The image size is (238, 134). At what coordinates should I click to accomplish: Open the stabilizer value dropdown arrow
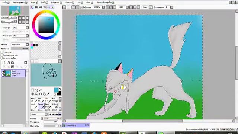171,7
